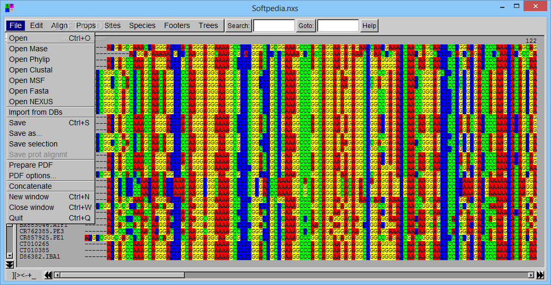Image resolution: width=551 pixels, height=285 pixels.
Task: Choose Close window
Action: tap(50, 207)
